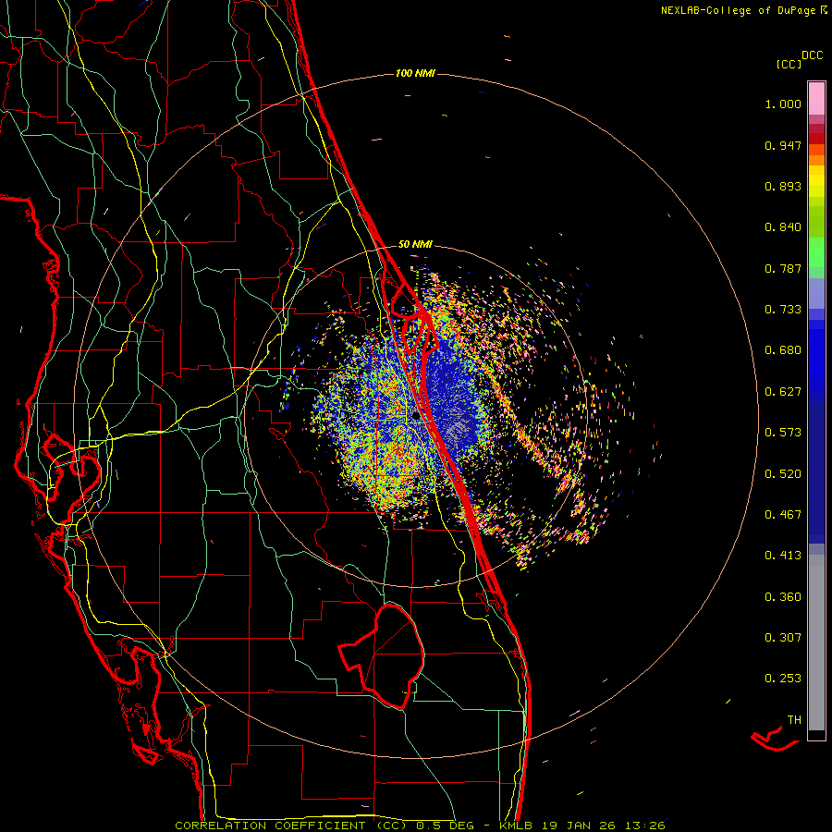Image resolution: width=832 pixels, height=832 pixels.
Task: Click the 0.680 scale value
Action: click(x=783, y=350)
